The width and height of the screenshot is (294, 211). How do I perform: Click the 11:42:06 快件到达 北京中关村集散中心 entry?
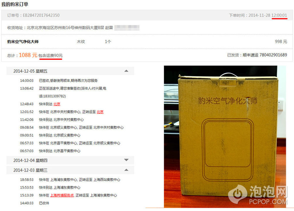click(52, 120)
